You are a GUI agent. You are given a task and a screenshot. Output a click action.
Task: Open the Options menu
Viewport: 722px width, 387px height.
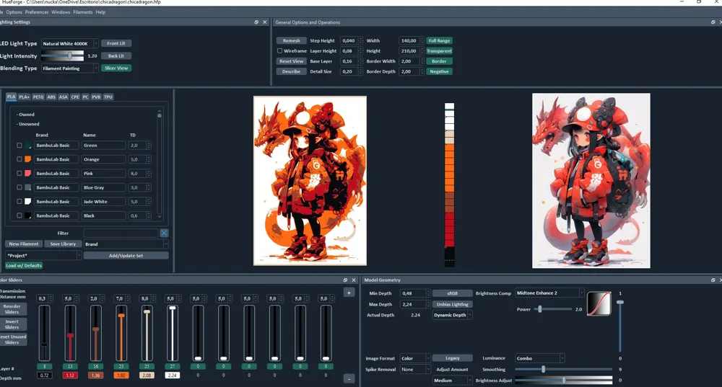pos(14,12)
